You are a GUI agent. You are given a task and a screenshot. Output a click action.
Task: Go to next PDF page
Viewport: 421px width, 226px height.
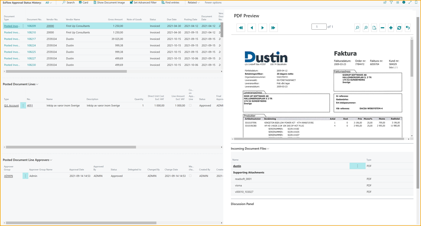click(x=262, y=28)
